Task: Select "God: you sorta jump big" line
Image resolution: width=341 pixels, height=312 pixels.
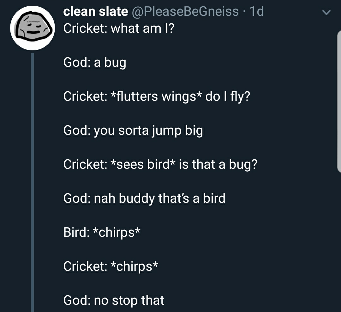Action: (x=133, y=130)
